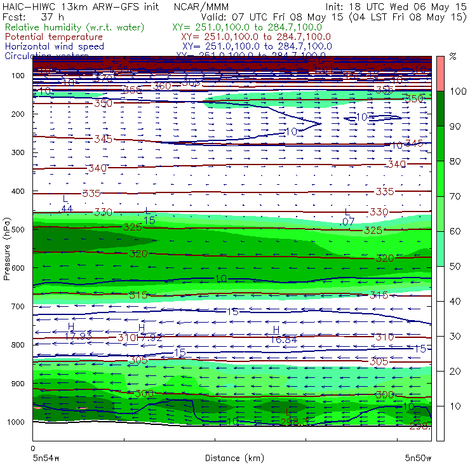
Task: Click 'Init: 18 UTC Wed 06 May 15'
Action: click(x=396, y=6)
